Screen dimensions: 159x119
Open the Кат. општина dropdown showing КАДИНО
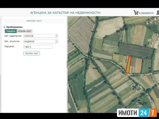click(41, 41)
